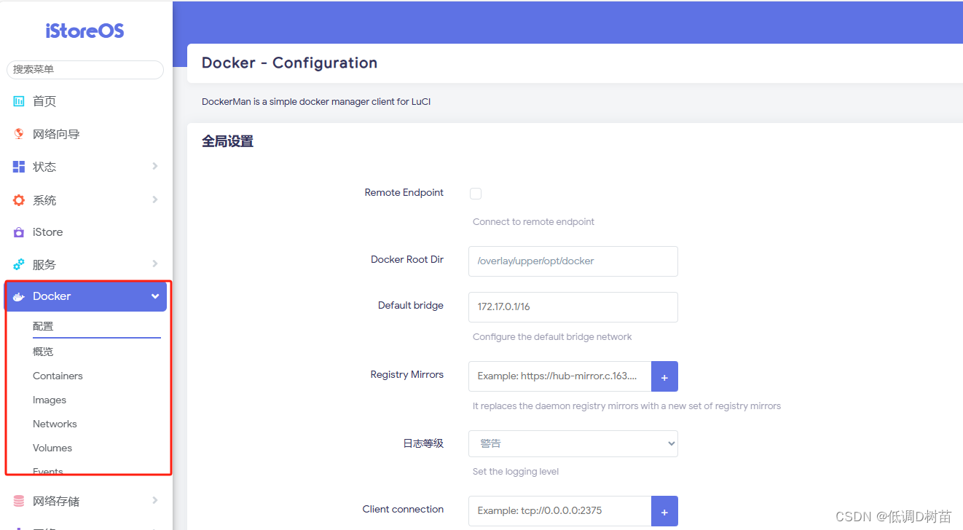Screen dimensions: 963x530
Task: Click the services gears icon
Action: tap(19, 264)
